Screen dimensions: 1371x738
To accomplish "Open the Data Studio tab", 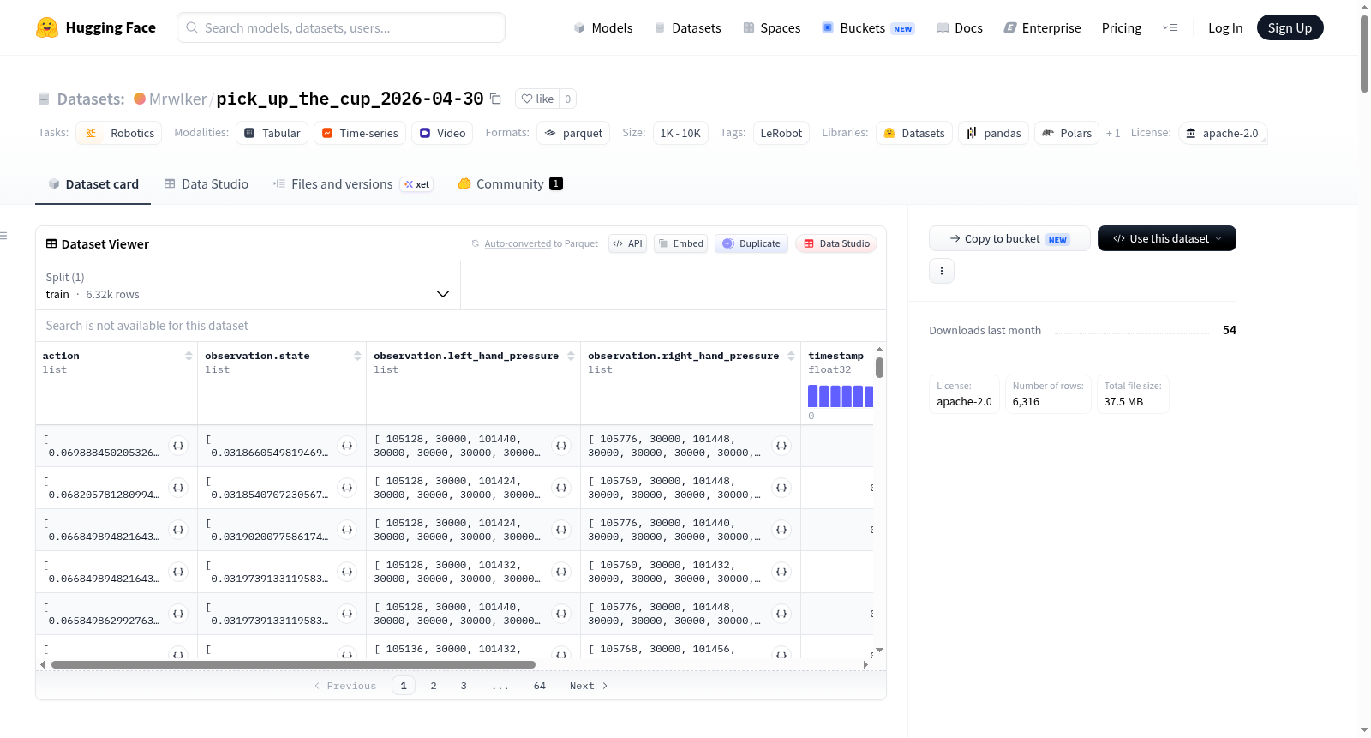I will 207,184.
